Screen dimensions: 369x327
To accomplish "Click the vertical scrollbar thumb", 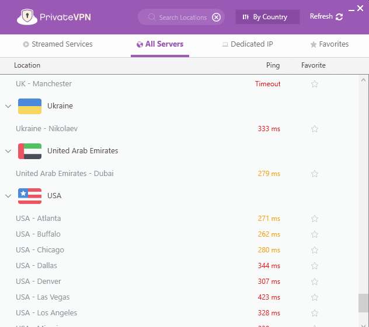I will coord(363,303).
